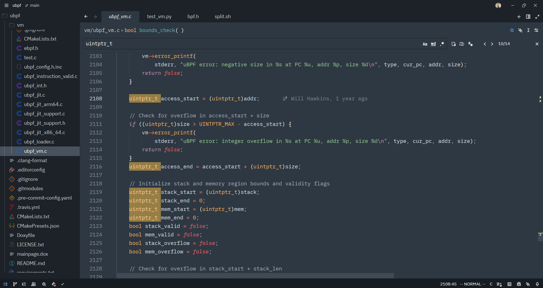The height and width of the screenshot is (288, 543).
Task: Open the line 2108:45 cursor position button
Action: point(449,284)
